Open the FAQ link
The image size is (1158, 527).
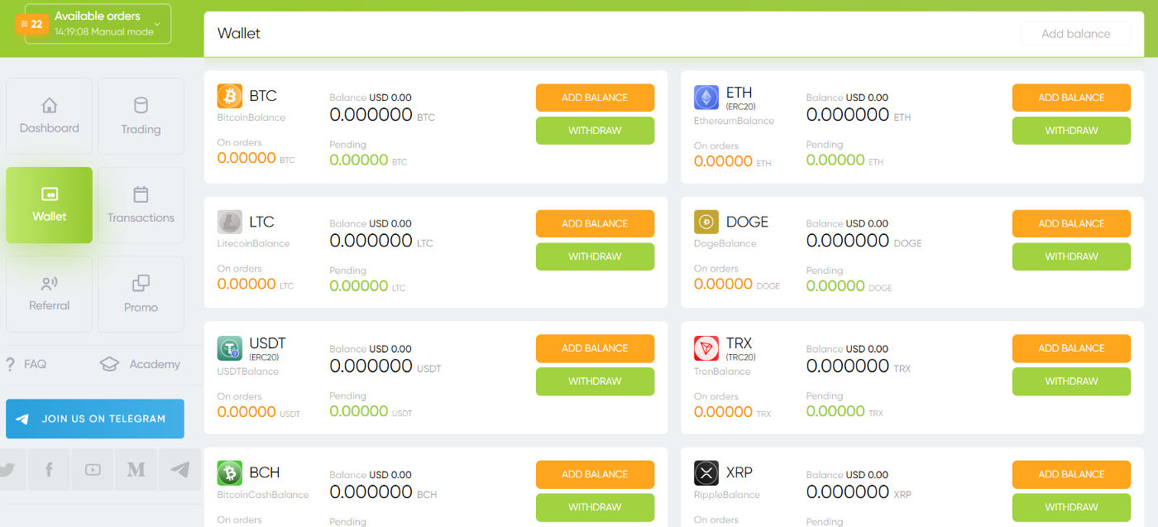tap(35, 364)
